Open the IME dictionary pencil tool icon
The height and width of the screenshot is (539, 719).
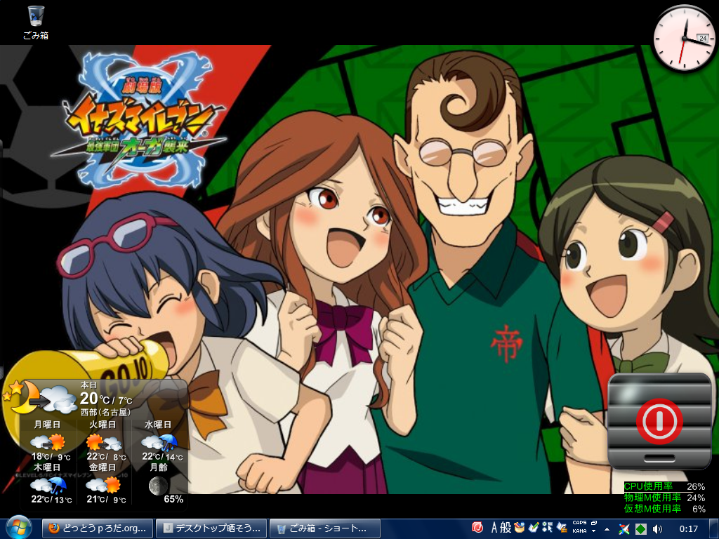point(534,528)
